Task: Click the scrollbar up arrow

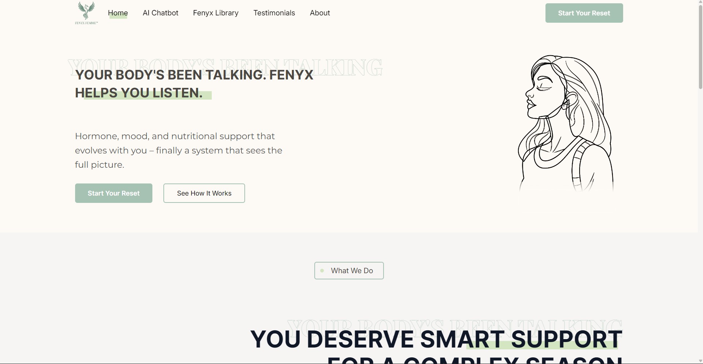Action: tap(700, 3)
